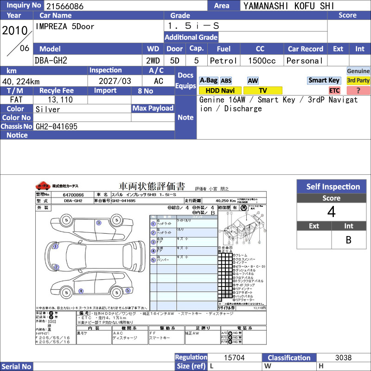This screenshot has height=371, width=371.
Task: Click the 8 No header cell
Action: click(x=153, y=91)
